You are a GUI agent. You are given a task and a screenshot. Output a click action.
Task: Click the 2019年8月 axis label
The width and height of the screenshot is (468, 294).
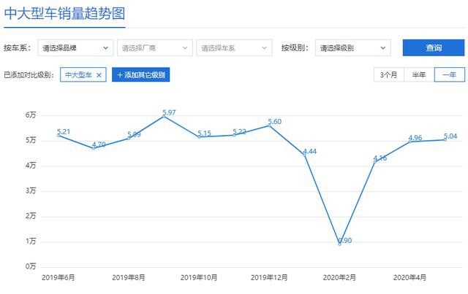(x=129, y=278)
